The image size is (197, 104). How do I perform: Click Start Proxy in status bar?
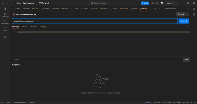click(167, 103)
